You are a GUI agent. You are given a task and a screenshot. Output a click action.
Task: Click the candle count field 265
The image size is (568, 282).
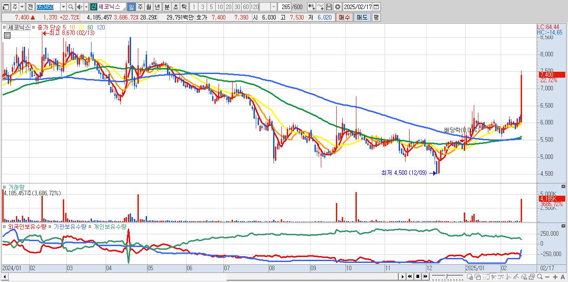pyautogui.click(x=285, y=7)
